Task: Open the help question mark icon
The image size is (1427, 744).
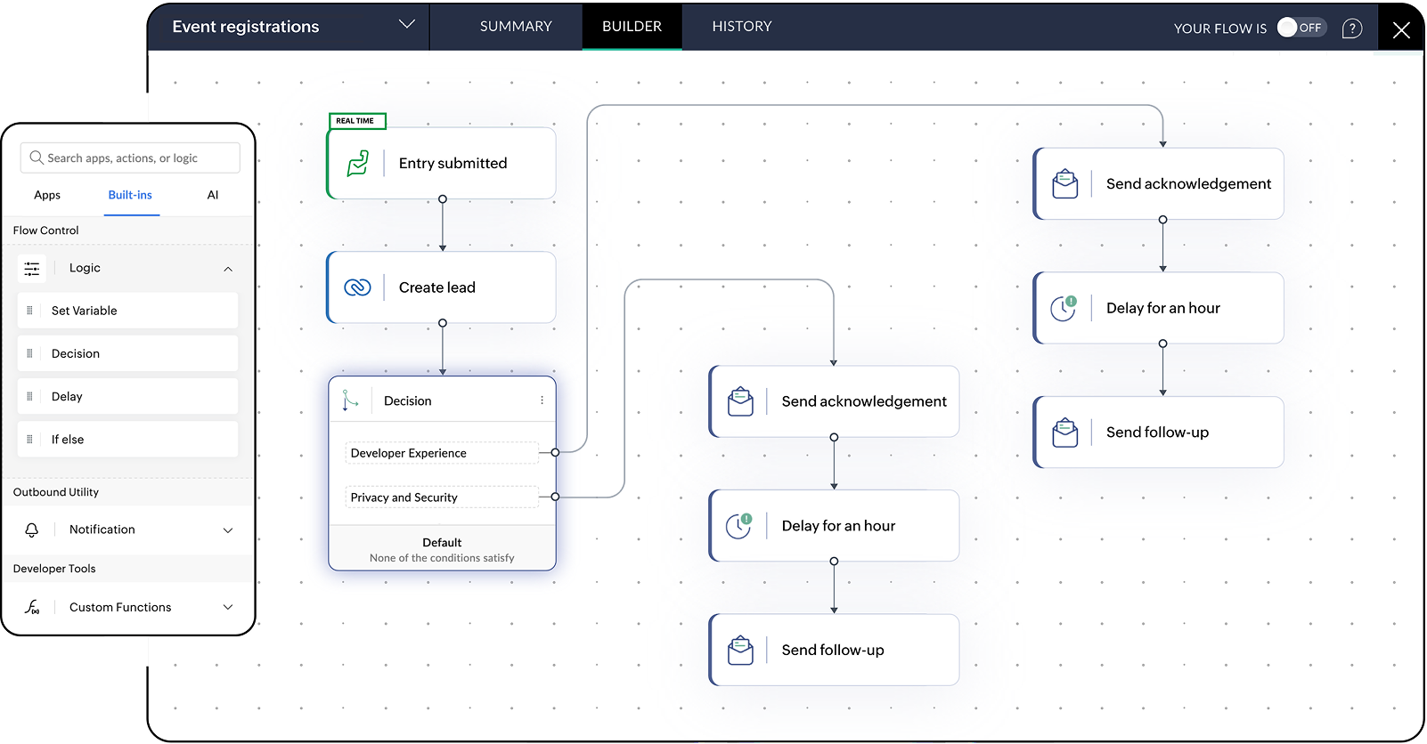Action: point(1352,28)
